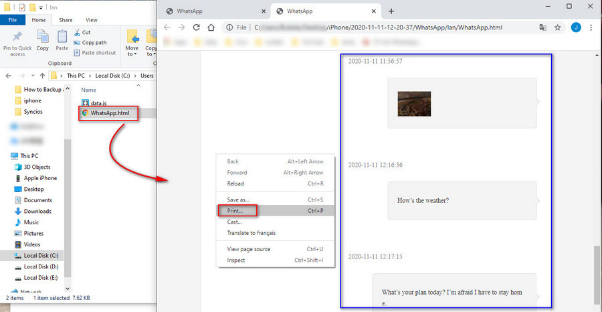Click Users in the breadcrumb path
This screenshot has height=312, width=602.
pos(146,76)
